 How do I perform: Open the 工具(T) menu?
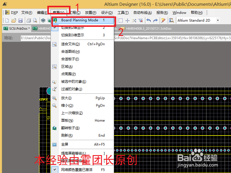tap(123, 12)
